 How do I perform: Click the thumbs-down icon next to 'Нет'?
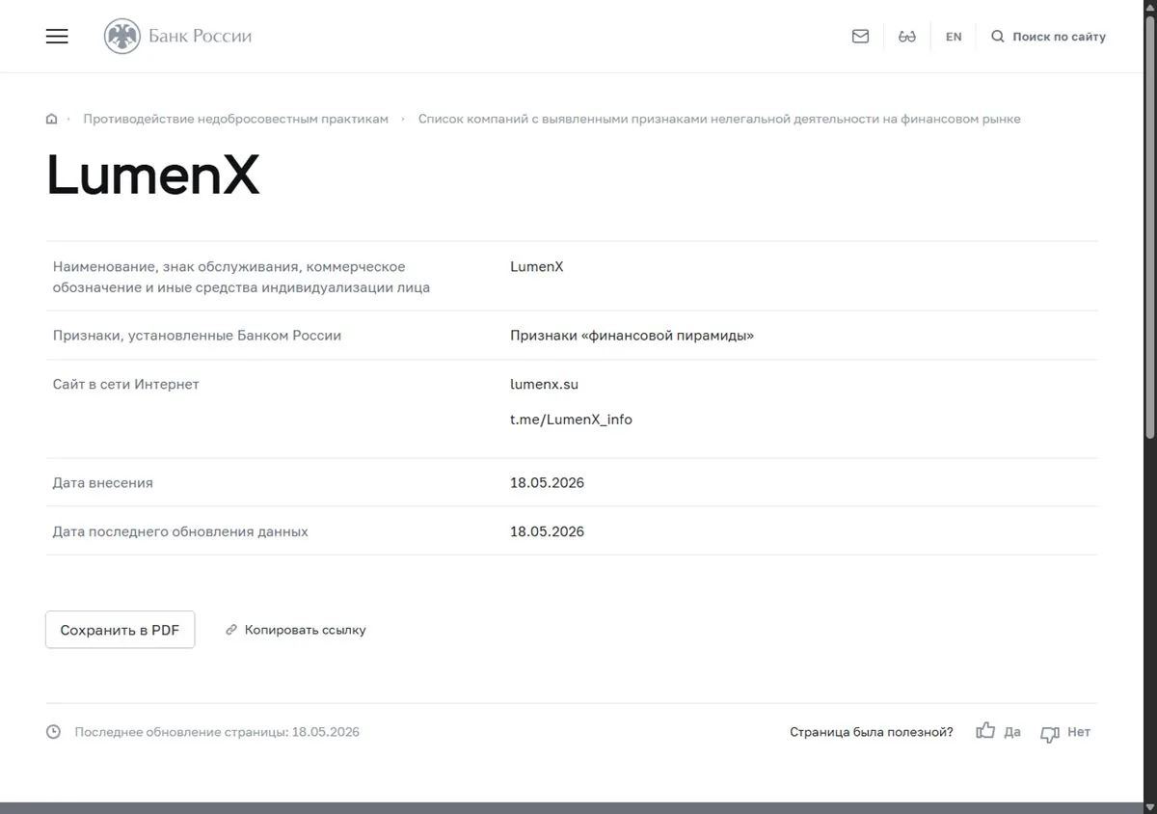pos(1050,734)
